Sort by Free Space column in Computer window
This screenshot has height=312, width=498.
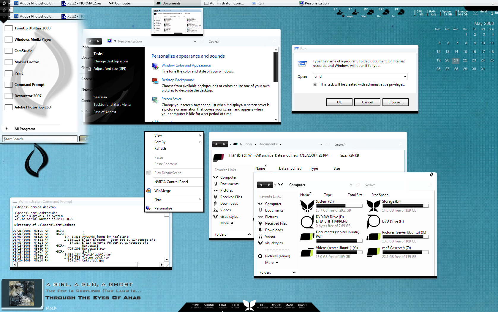(380, 195)
